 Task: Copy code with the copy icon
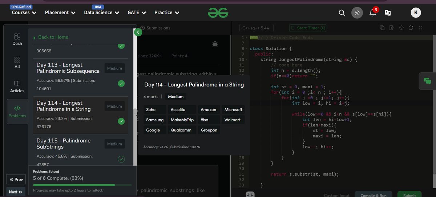coord(382,28)
